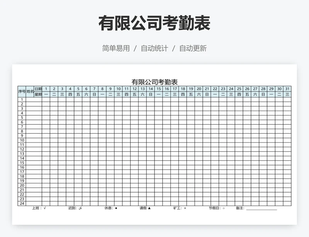Screen dimensions: 309x237
Task: Click weekday cell 日 under date 7
Action: point(94,94)
